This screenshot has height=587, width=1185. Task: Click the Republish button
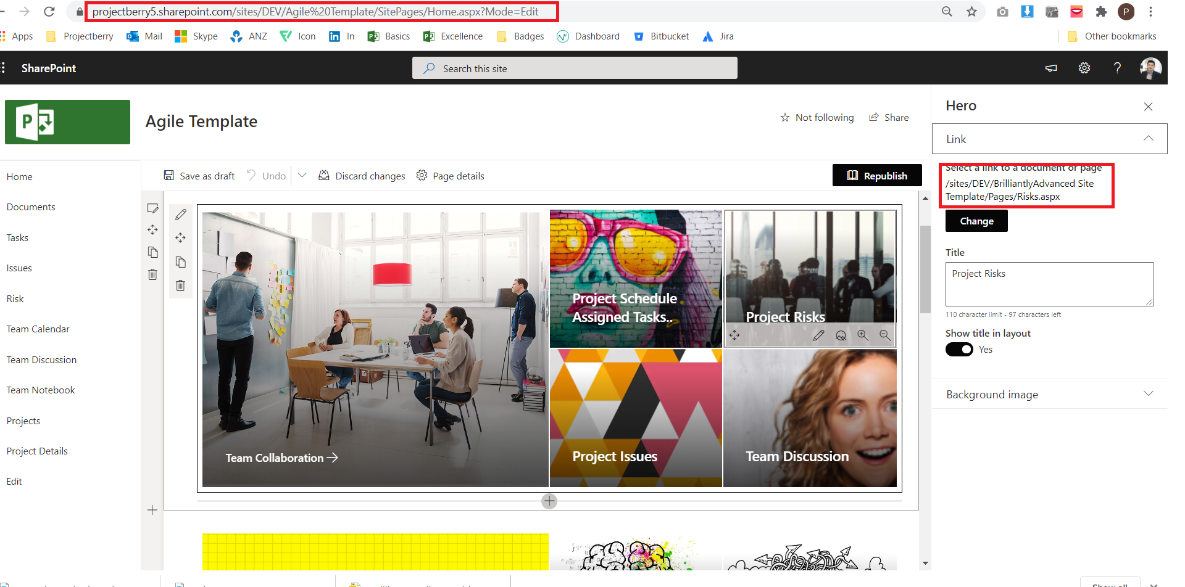(877, 175)
